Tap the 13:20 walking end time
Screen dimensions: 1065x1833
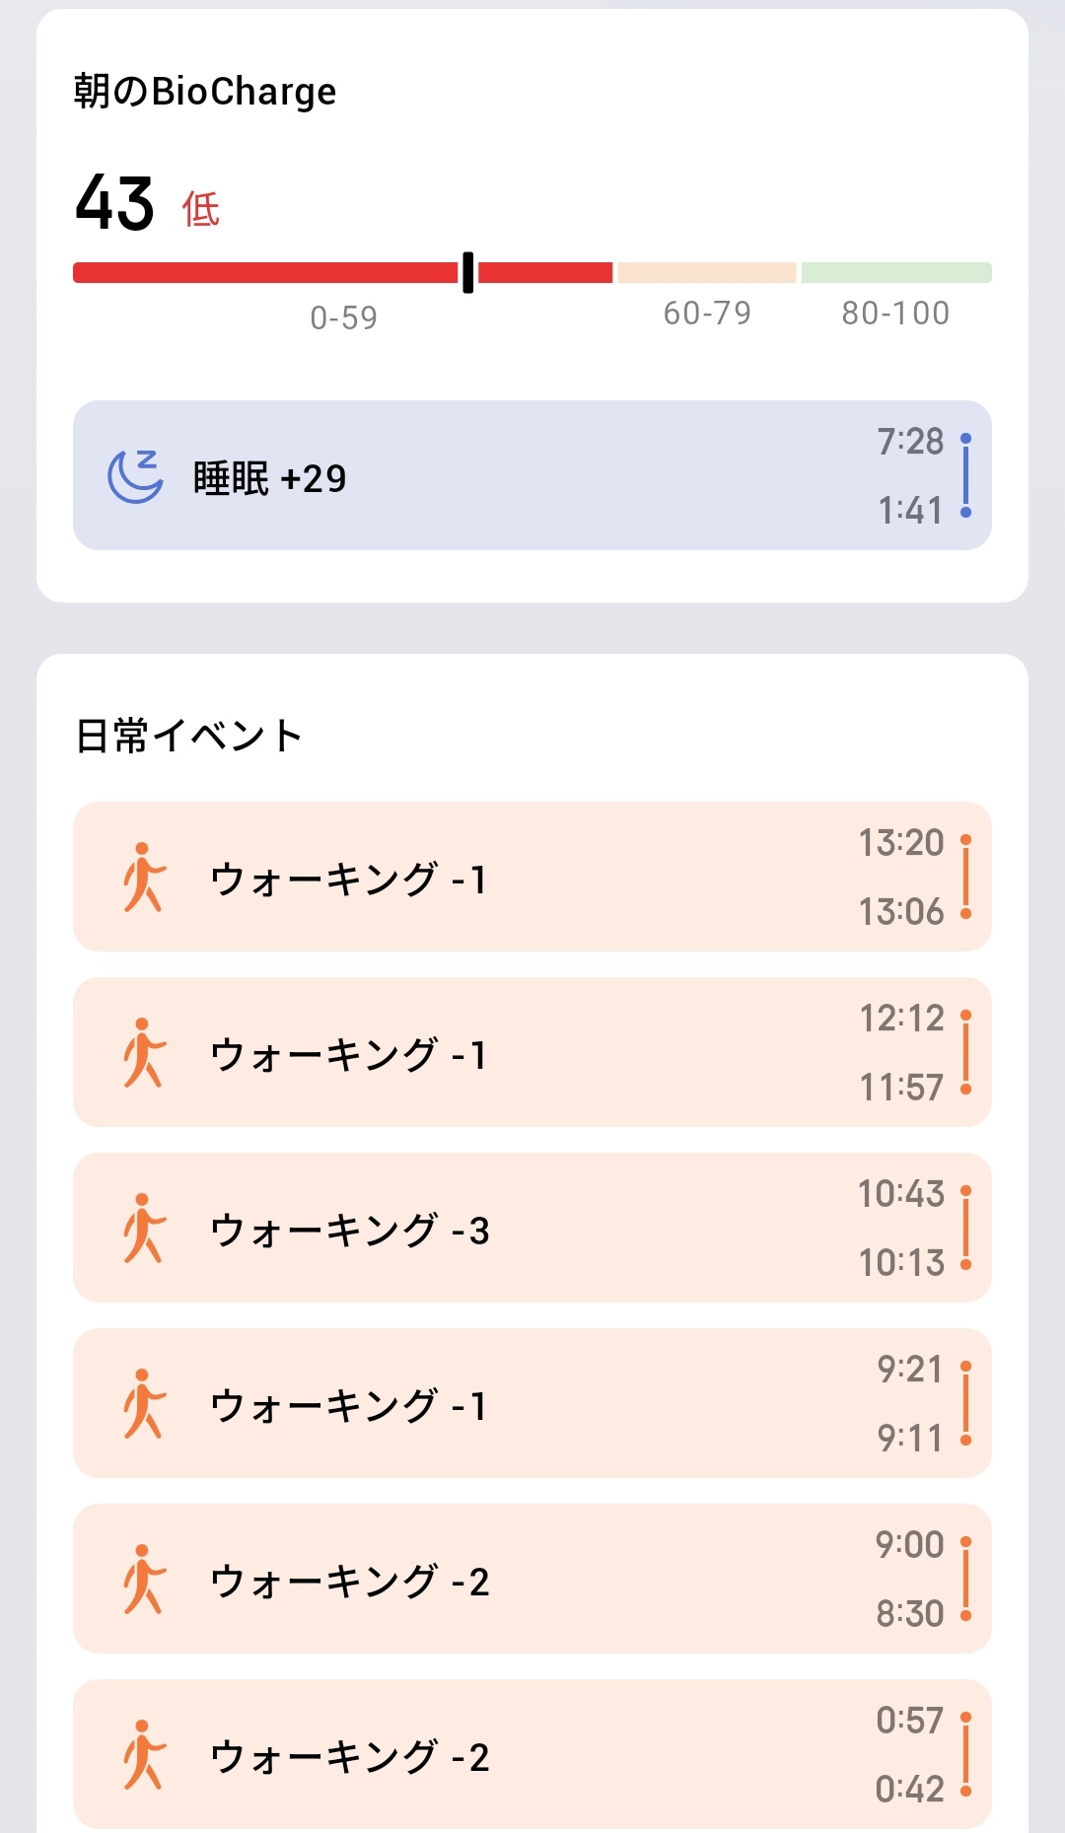click(901, 842)
